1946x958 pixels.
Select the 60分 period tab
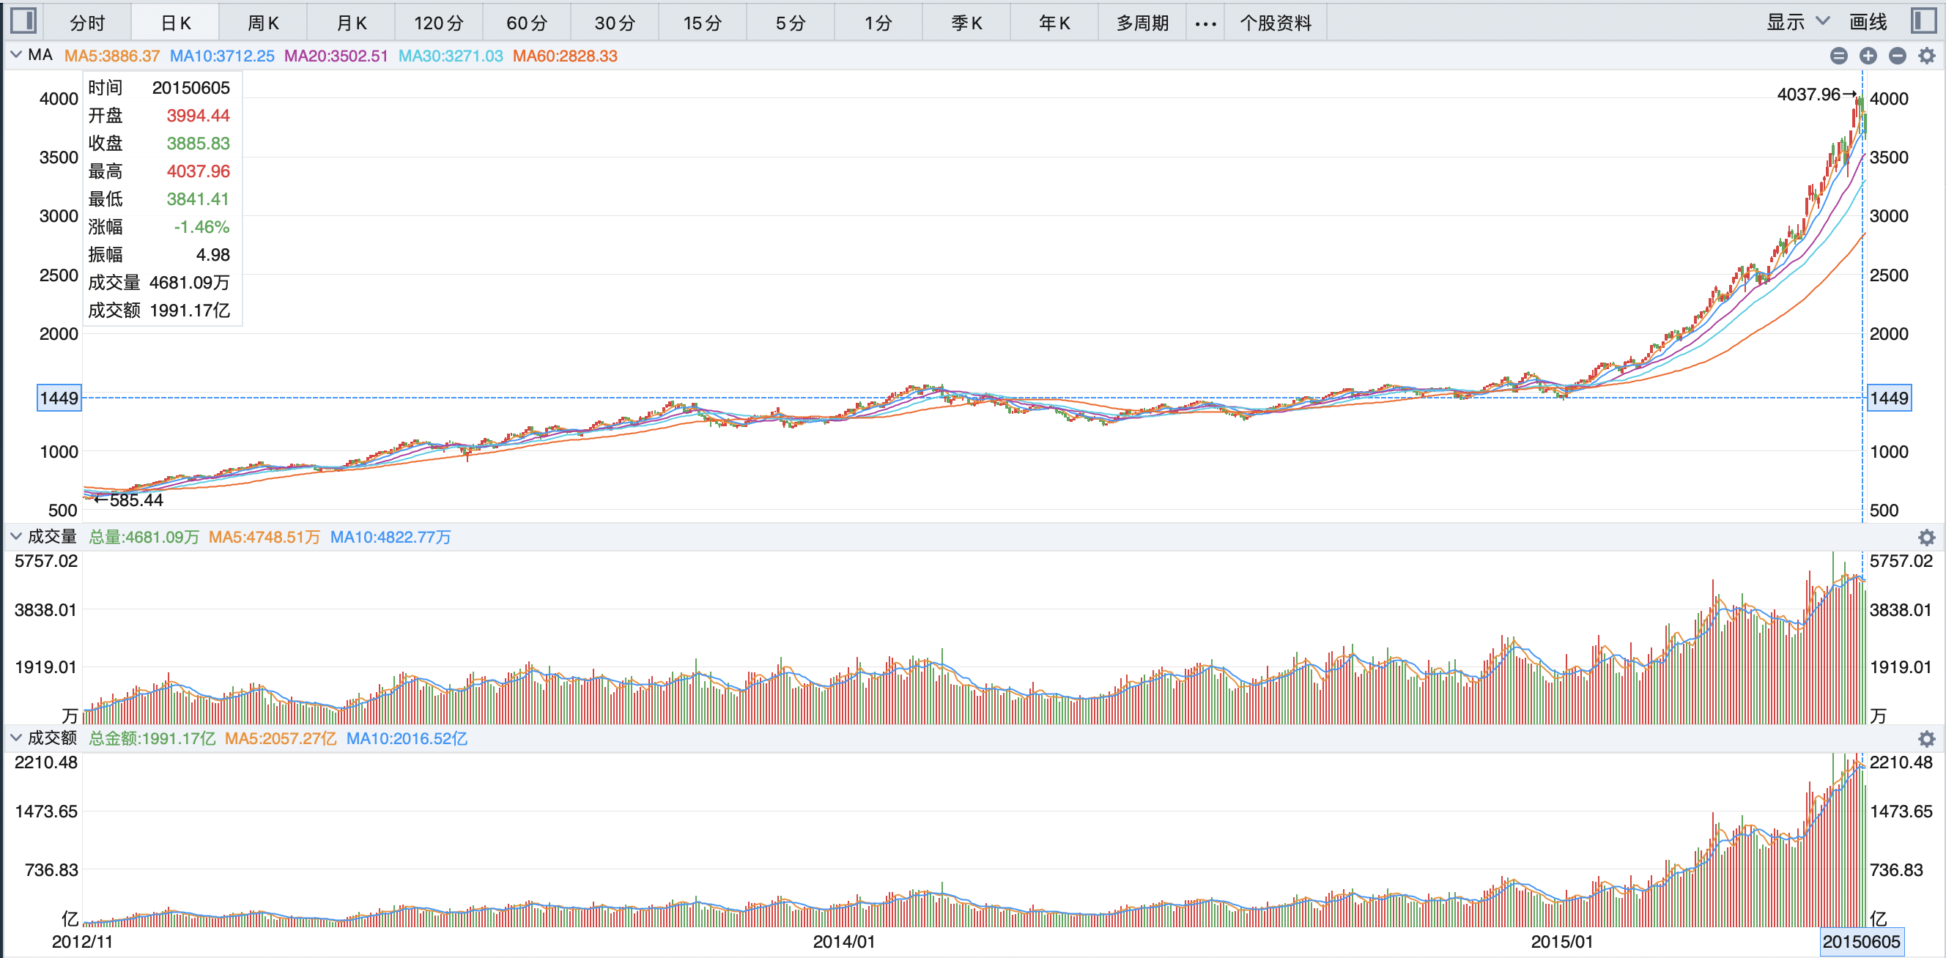pyautogui.click(x=527, y=23)
